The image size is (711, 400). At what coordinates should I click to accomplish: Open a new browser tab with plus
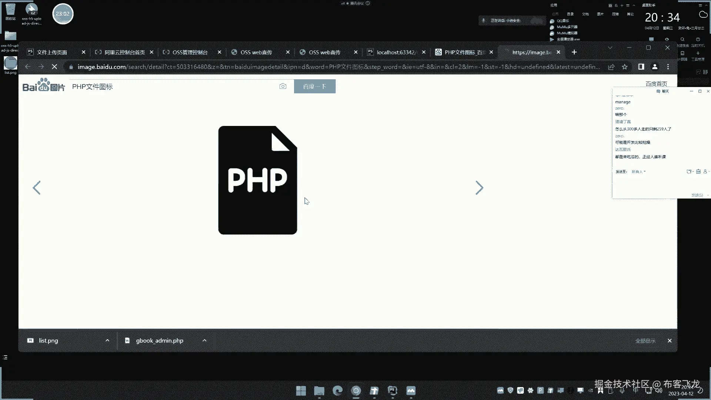pyautogui.click(x=574, y=52)
